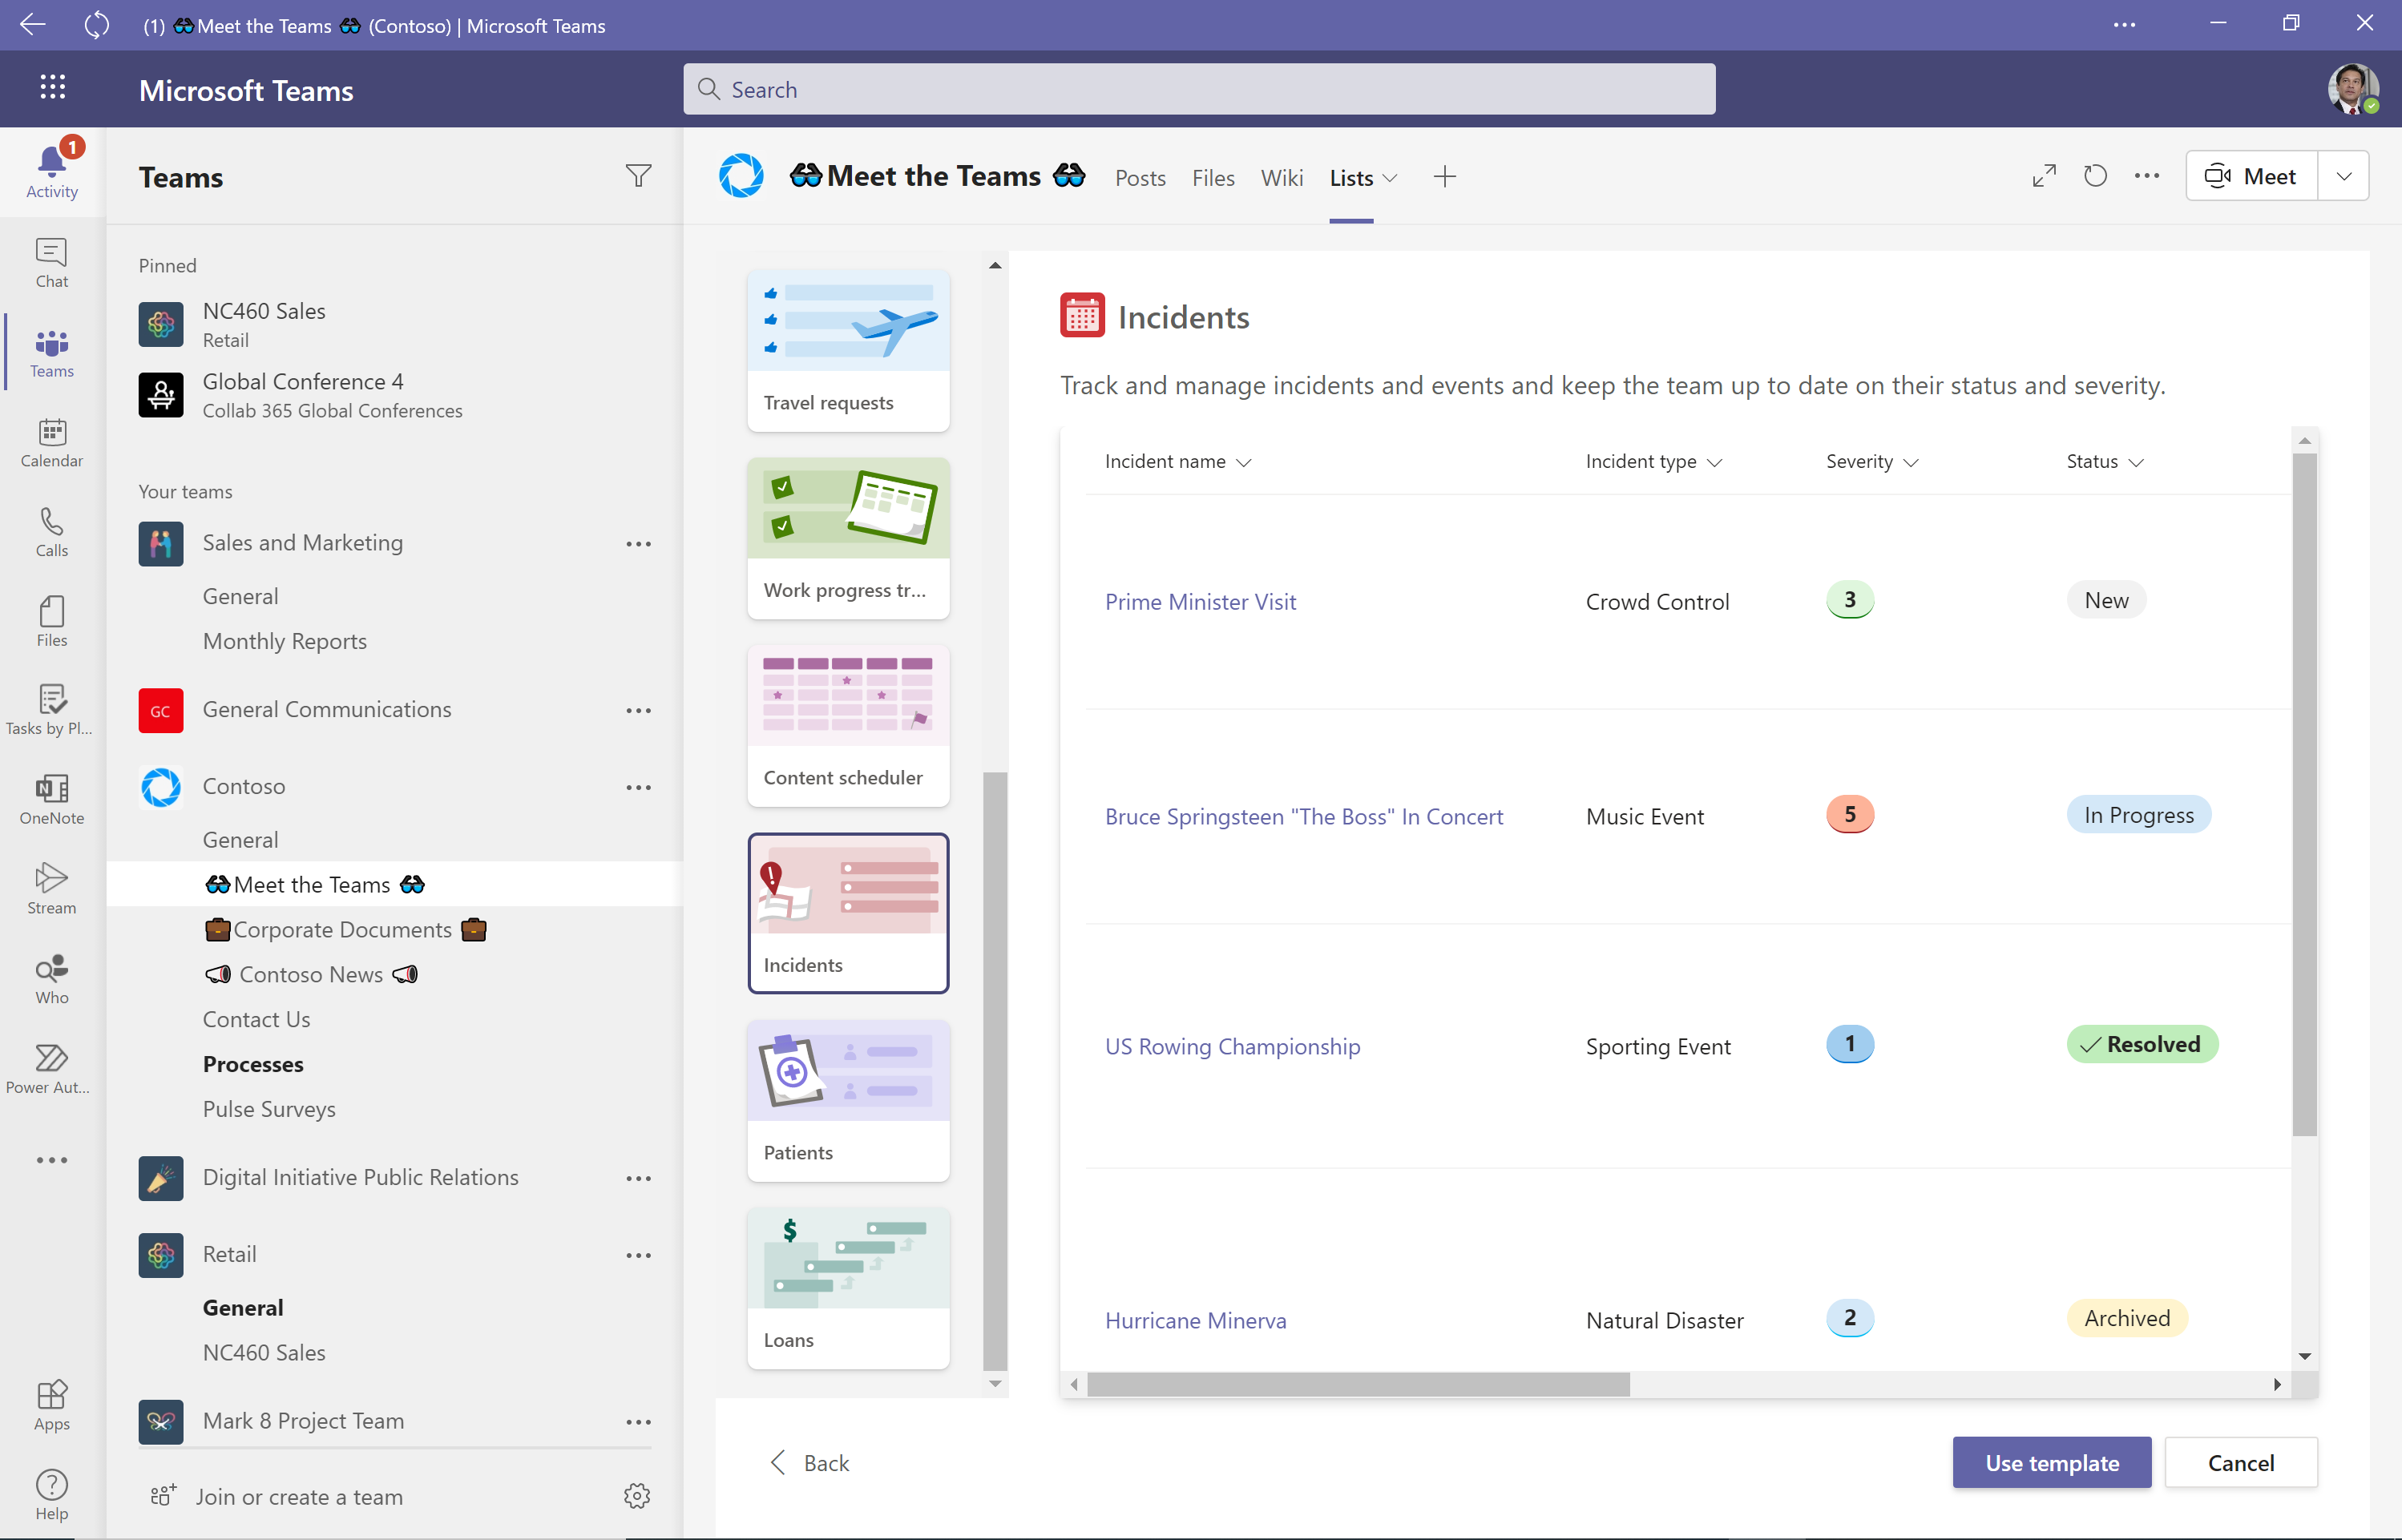Click the preview table vertical scrollbar
This screenshot has height=1540, width=2402.
click(2304, 795)
